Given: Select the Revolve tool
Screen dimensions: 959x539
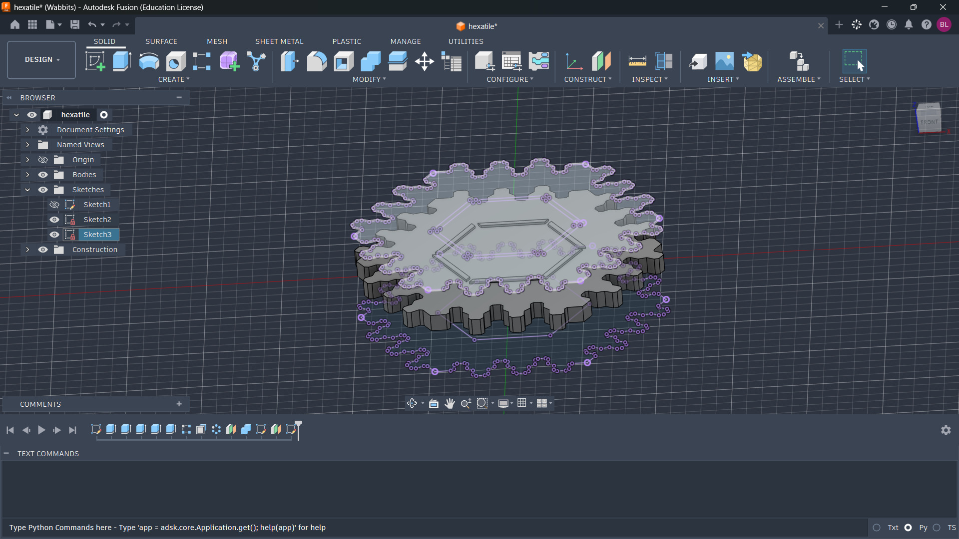Looking at the screenshot, I should click(149, 61).
